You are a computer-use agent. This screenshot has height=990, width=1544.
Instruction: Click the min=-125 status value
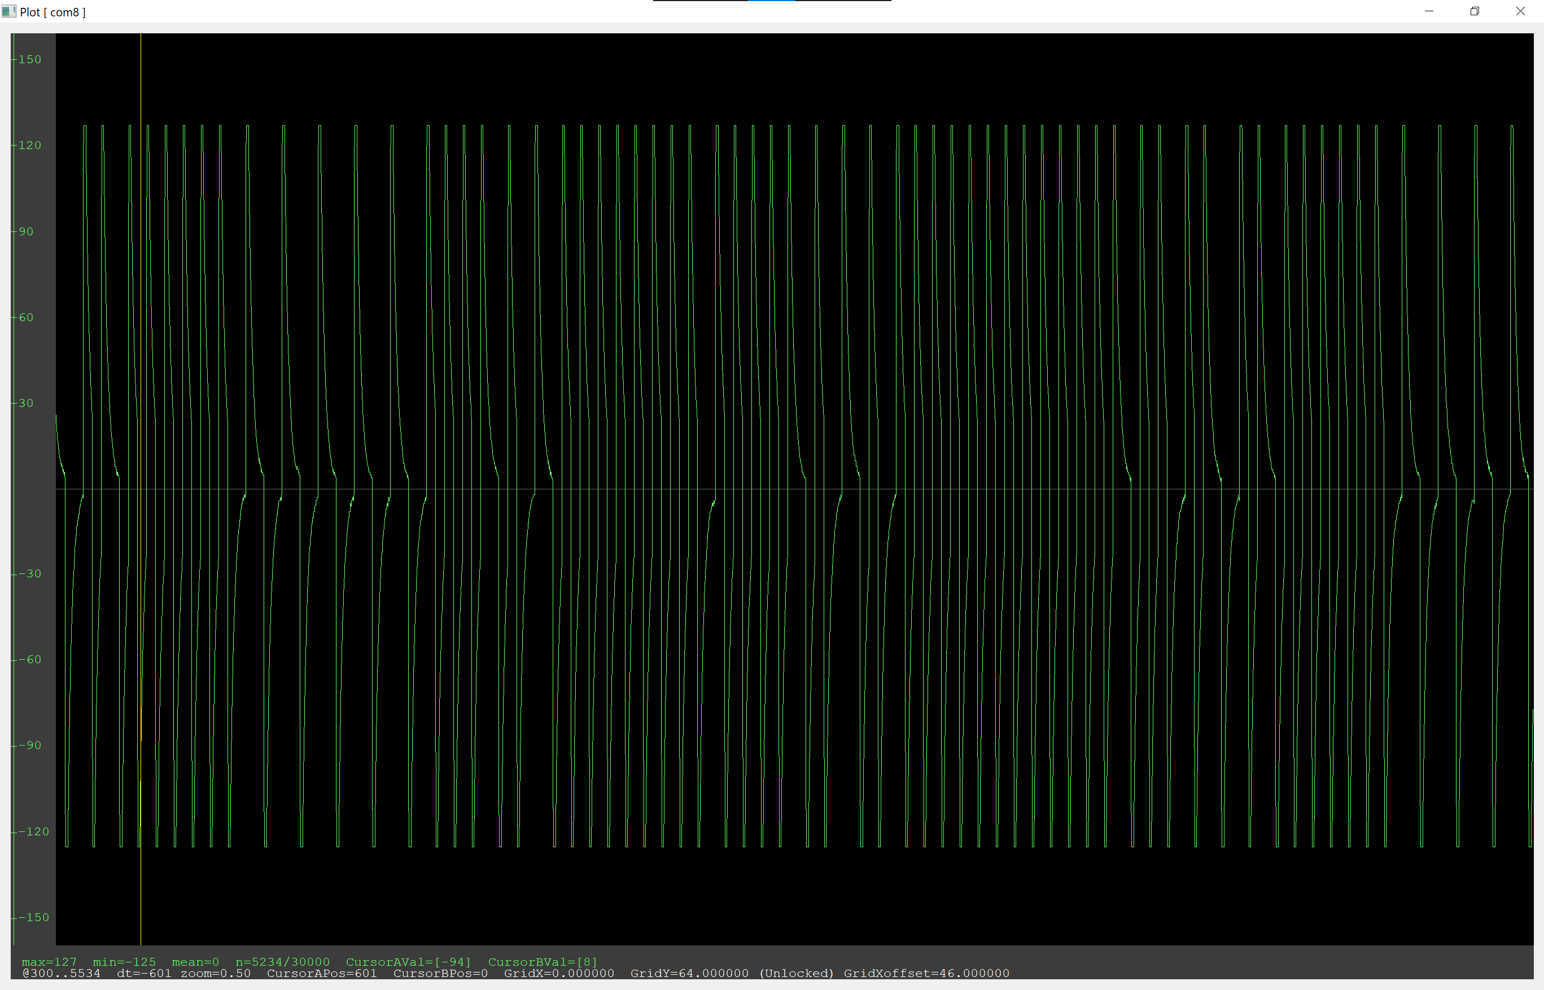click(x=124, y=962)
